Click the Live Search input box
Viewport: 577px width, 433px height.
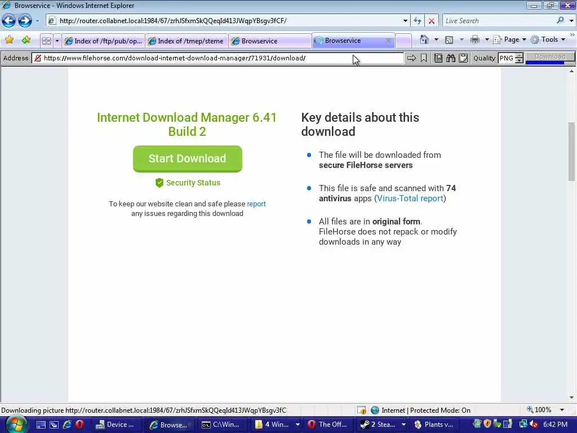(x=499, y=21)
